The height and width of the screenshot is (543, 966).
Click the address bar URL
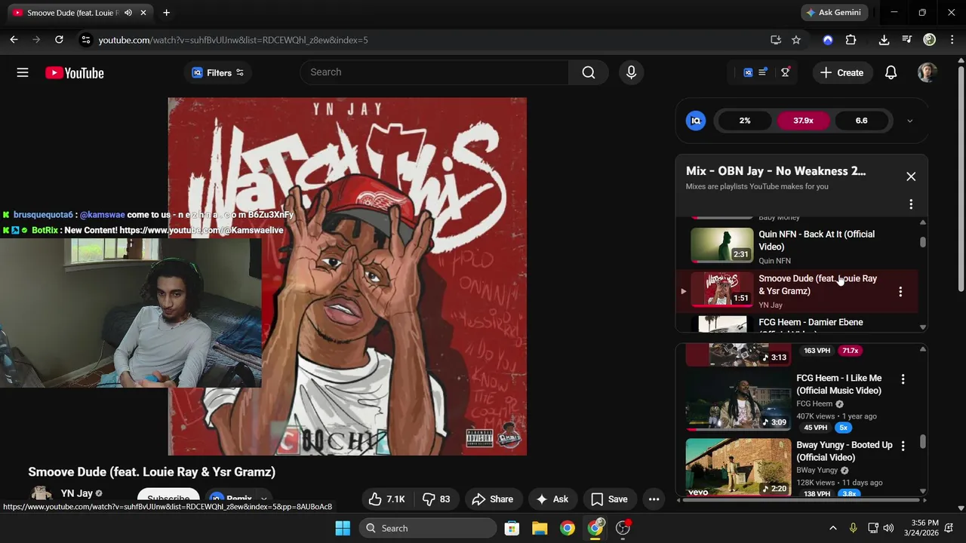[233, 40]
